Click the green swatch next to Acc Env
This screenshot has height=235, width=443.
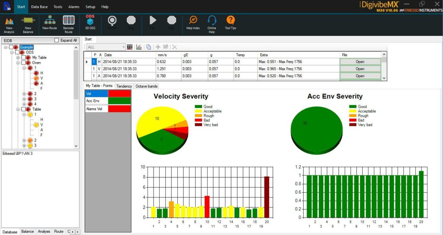coord(119,101)
